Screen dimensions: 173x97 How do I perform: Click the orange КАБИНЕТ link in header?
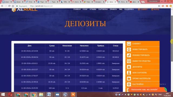[x=143, y=9]
